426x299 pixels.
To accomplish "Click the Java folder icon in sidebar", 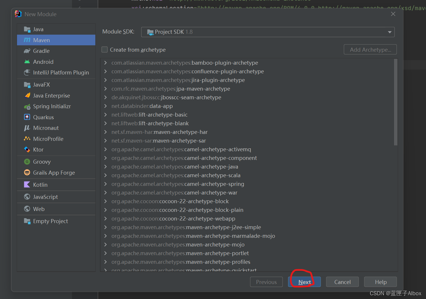I will pyautogui.click(x=27, y=29).
